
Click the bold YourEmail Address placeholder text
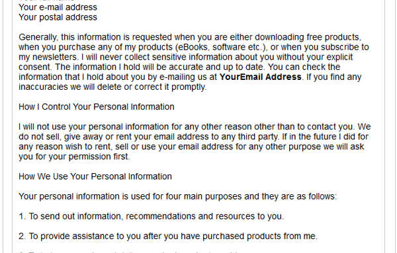tap(260, 77)
